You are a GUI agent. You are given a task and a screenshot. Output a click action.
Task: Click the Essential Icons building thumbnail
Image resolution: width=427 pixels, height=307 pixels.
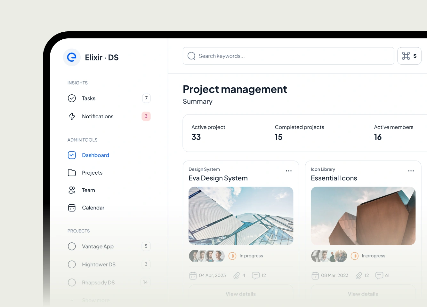(x=363, y=216)
